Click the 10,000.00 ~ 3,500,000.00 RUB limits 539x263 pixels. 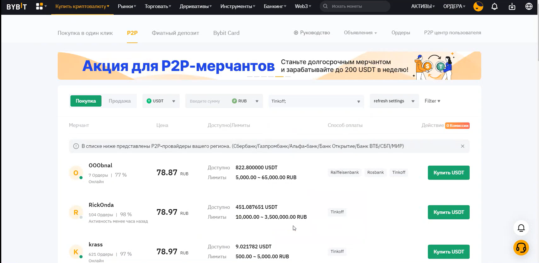pyautogui.click(x=271, y=217)
